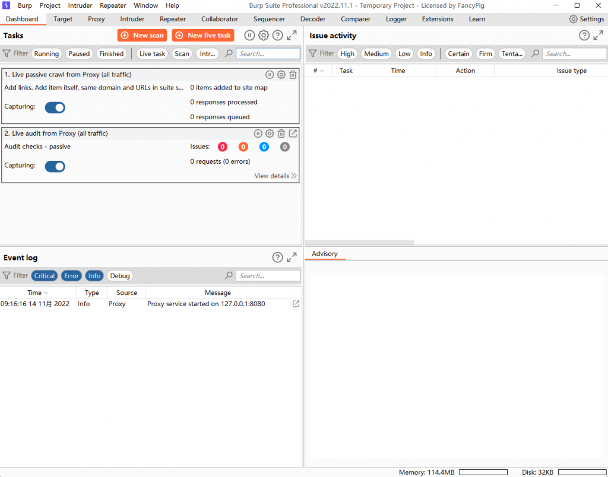Click the Memory usage progress bar
Image resolution: width=608 pixels, height=477 pixels.
click(x=483, y=472)
